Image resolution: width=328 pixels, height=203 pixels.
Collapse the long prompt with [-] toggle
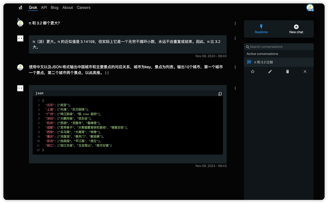tap(107, 73)
